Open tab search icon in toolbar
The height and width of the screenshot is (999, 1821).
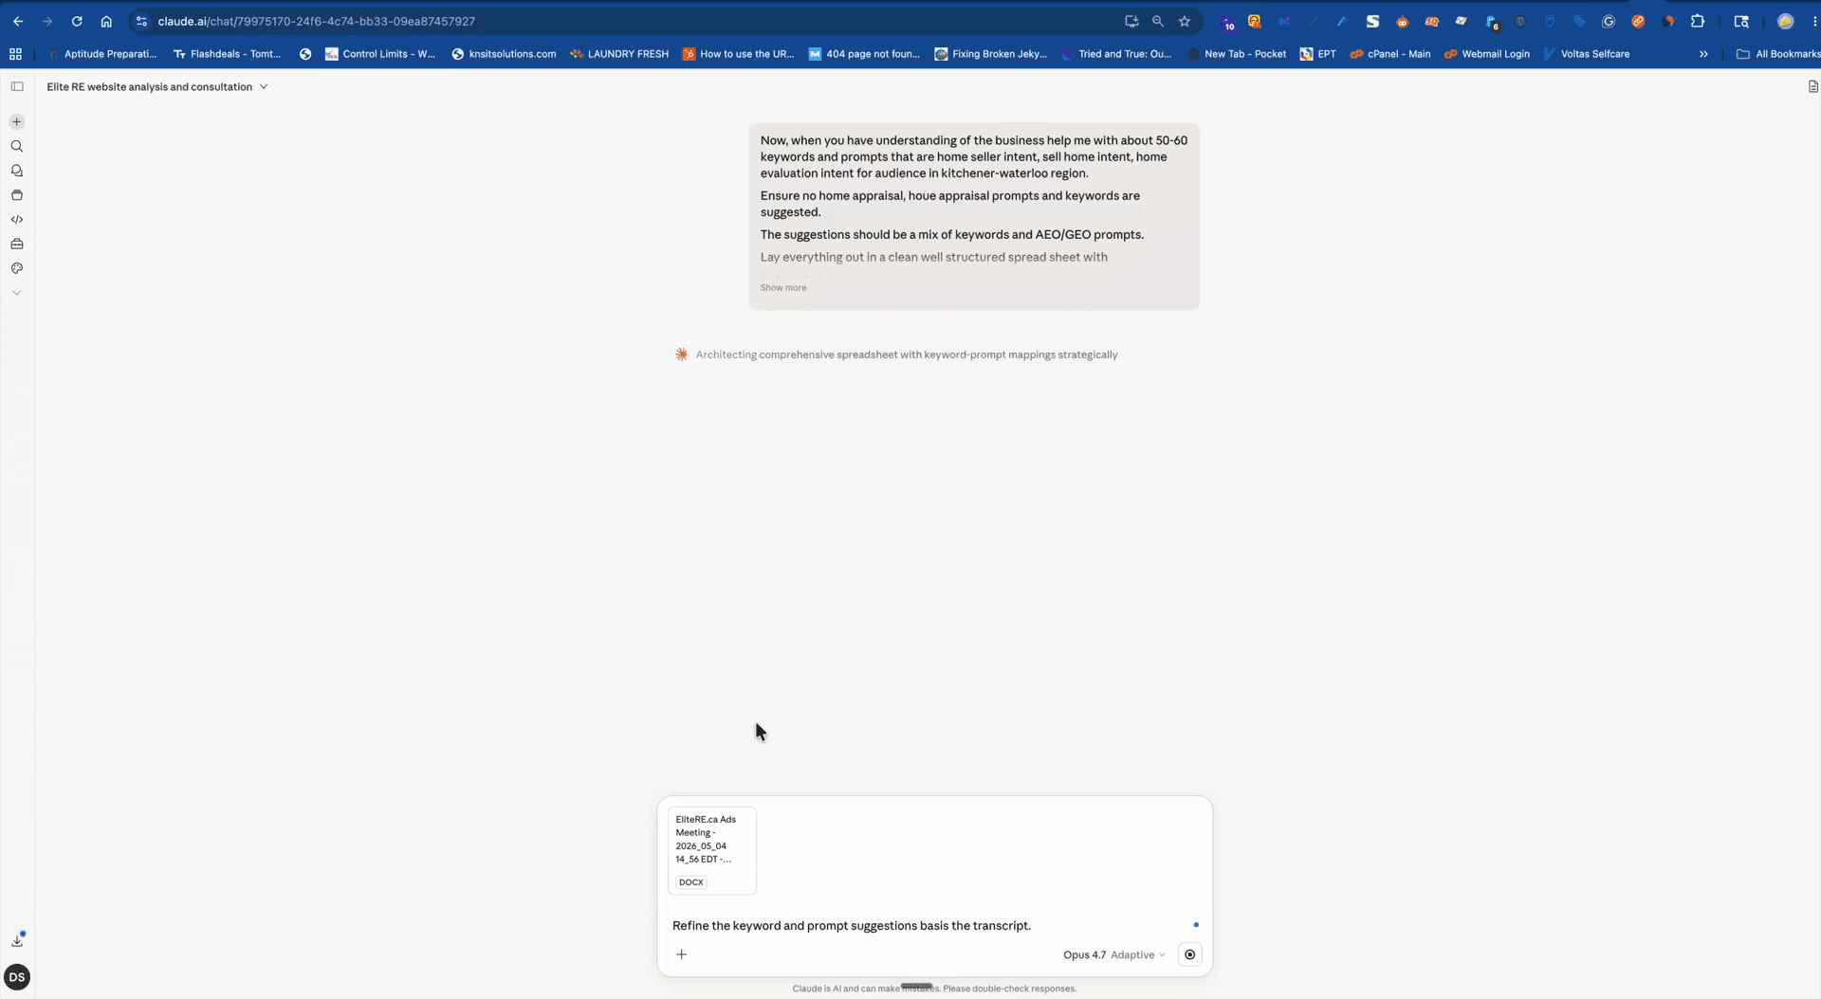point(1741,21)
